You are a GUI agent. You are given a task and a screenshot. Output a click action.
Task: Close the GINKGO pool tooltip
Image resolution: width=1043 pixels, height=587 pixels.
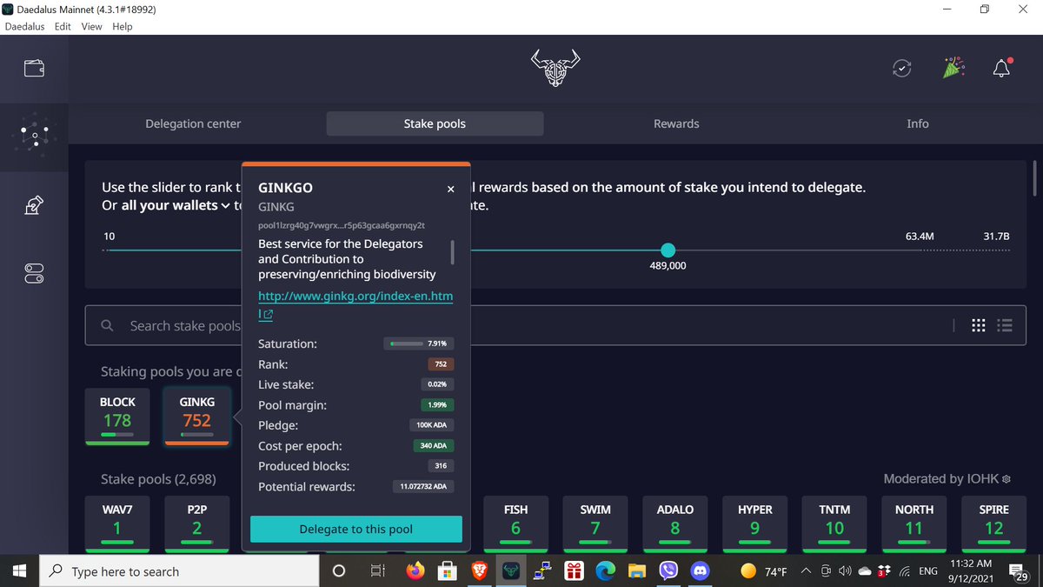point(450,189)
